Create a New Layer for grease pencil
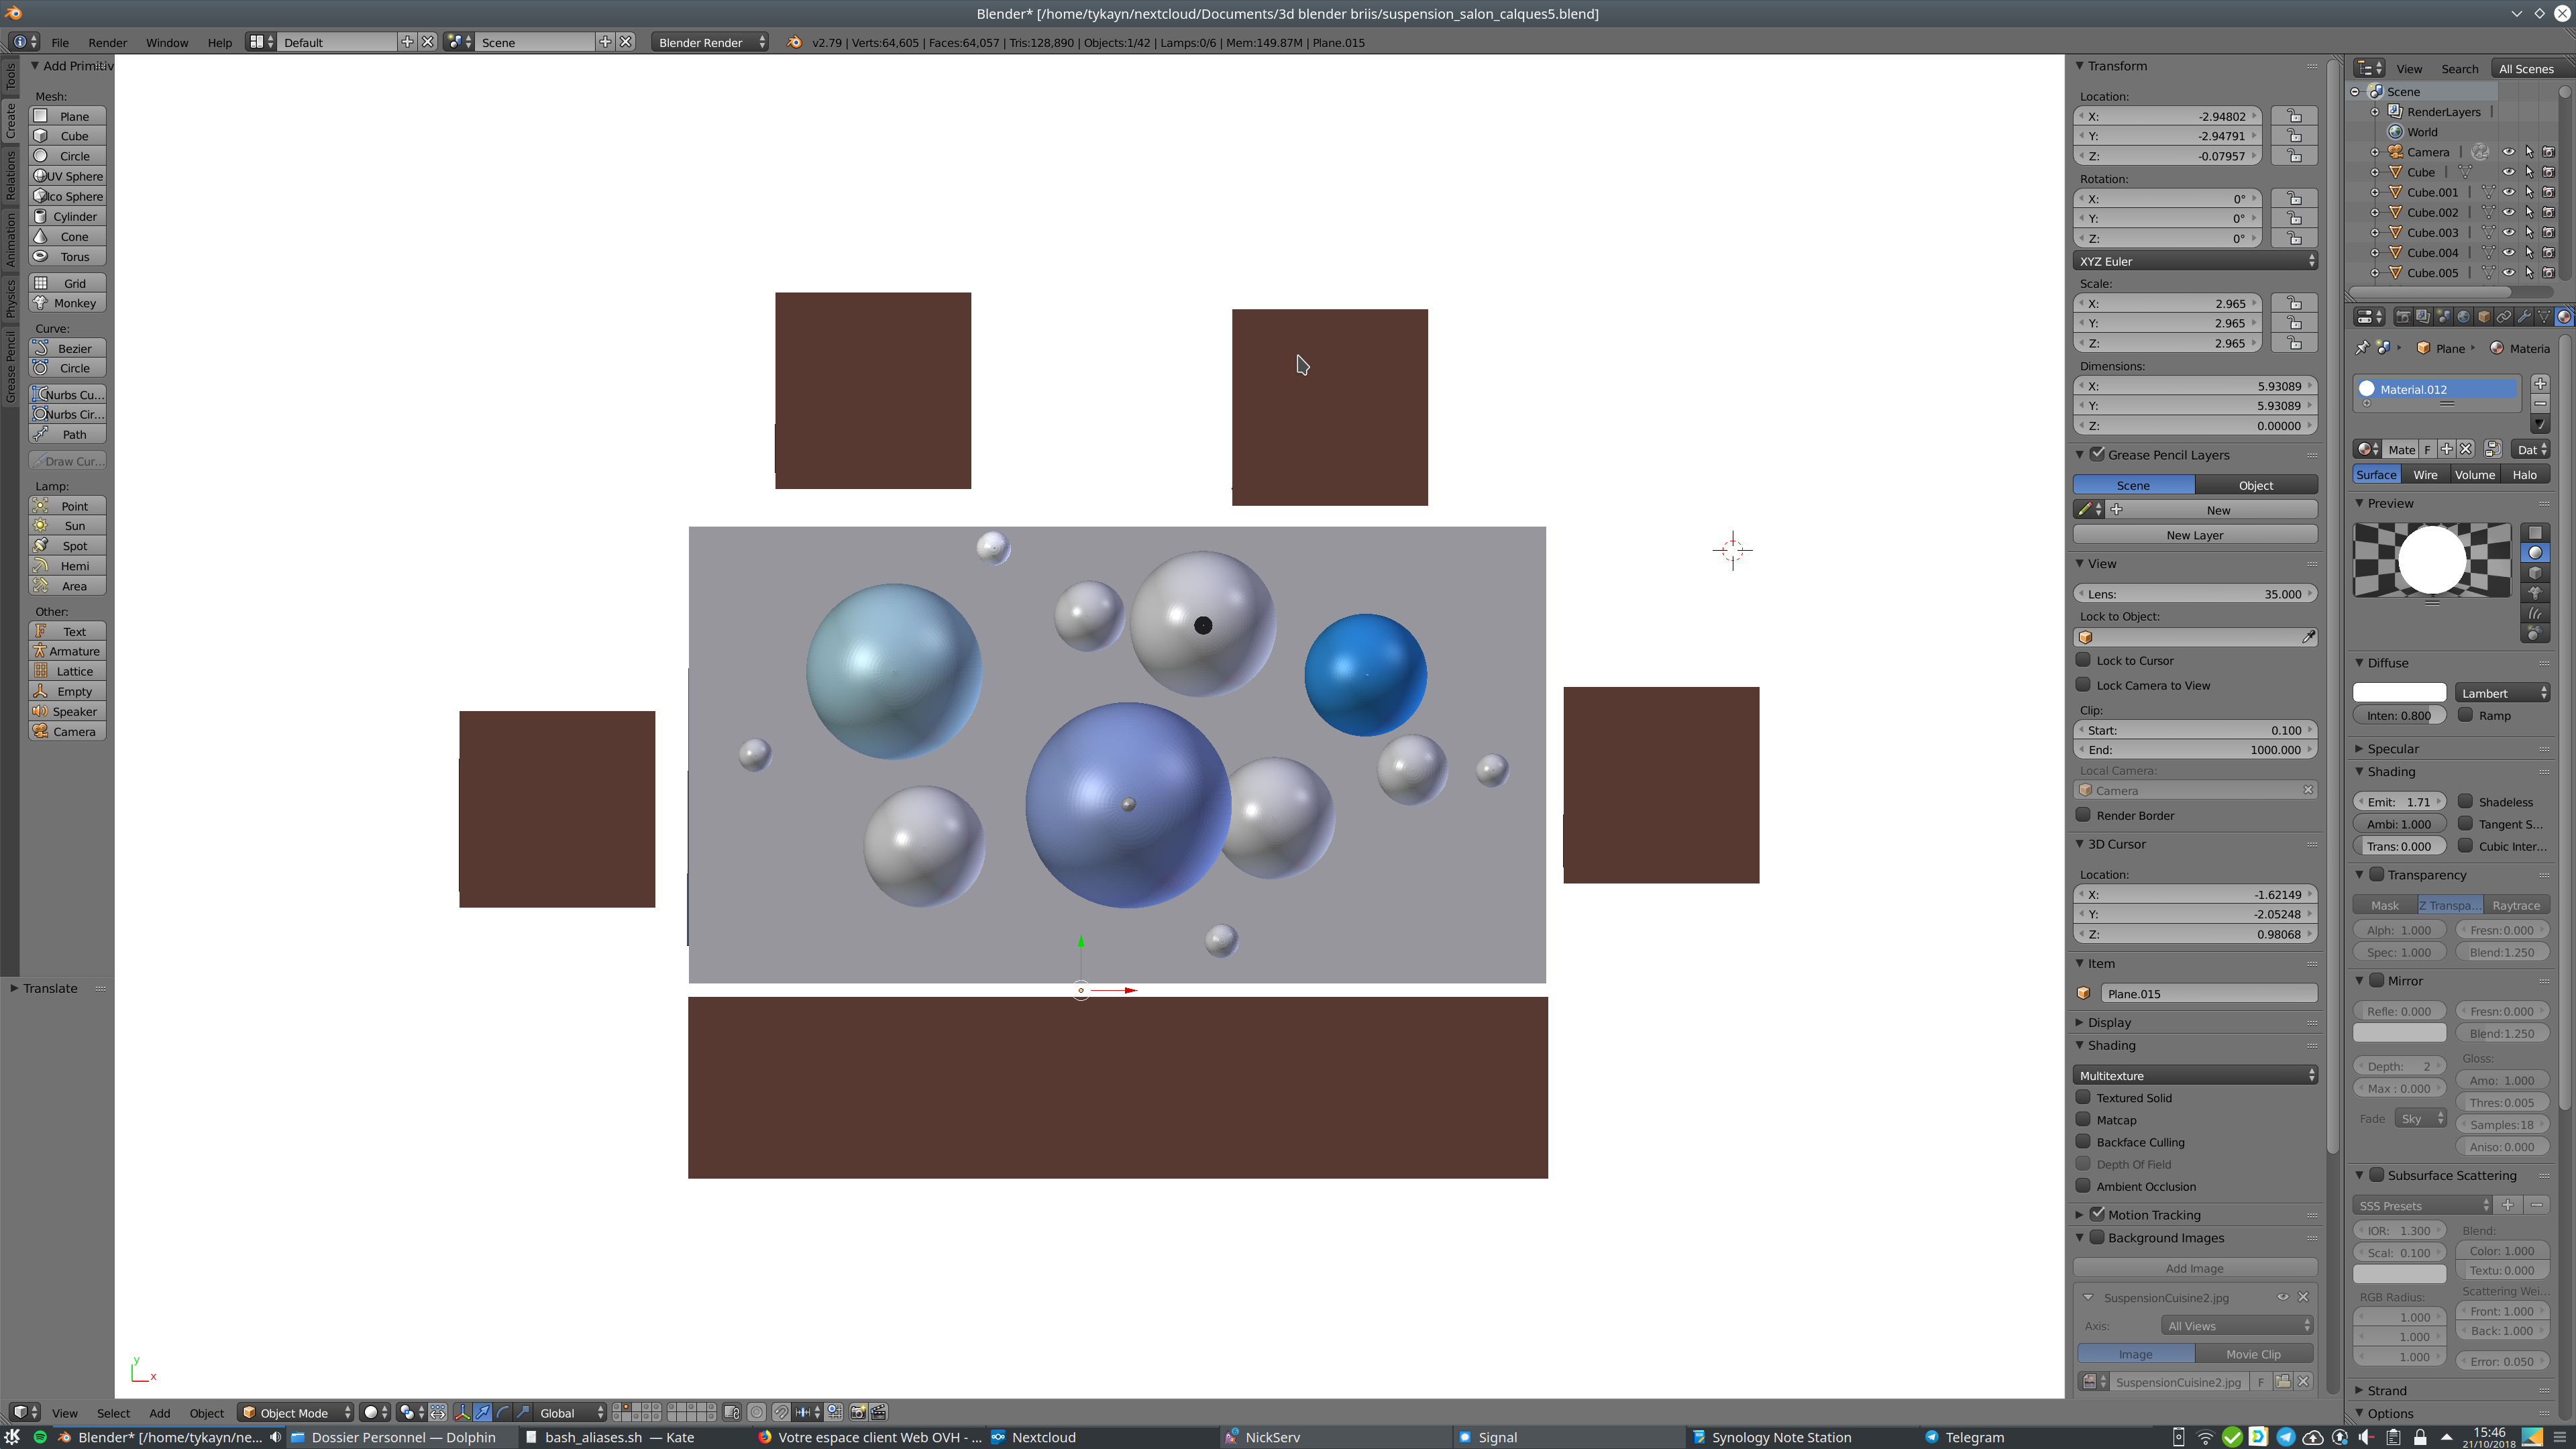Image resolution: width=2576 pixels, height=1449 pixels. coord(2195,535)
